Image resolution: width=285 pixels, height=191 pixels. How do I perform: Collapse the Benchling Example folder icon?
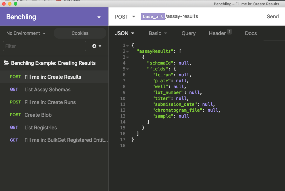6,63
